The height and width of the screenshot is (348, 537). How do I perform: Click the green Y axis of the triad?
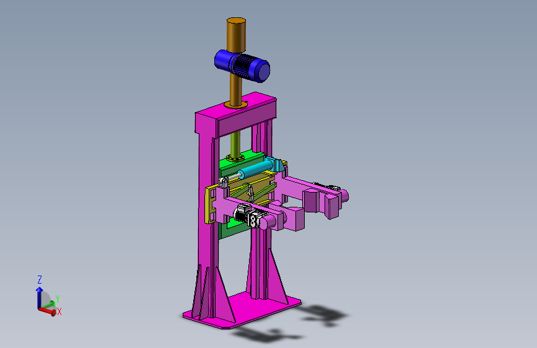(x=49, y=305)
